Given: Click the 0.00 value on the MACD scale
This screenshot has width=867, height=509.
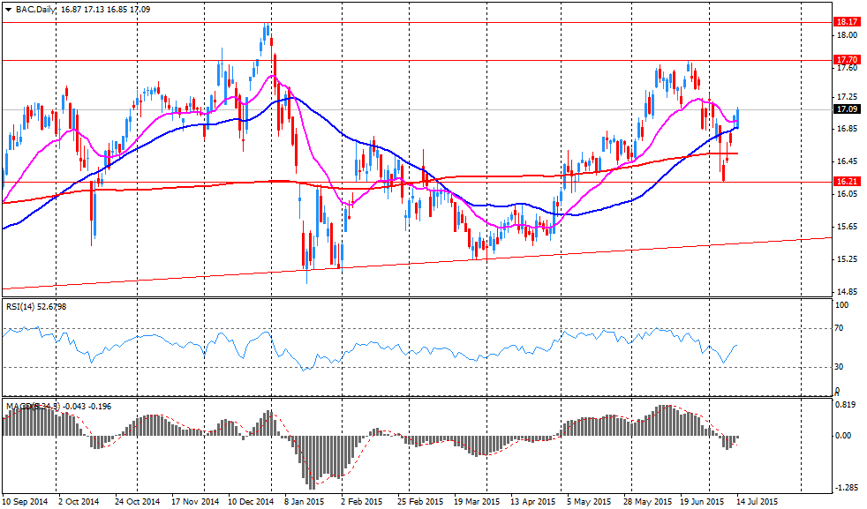Looking at the screenshot, I should point(843,436).
